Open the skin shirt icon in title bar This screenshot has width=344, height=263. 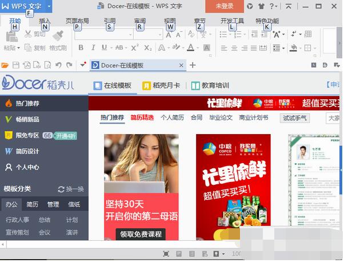click(261, 6)
